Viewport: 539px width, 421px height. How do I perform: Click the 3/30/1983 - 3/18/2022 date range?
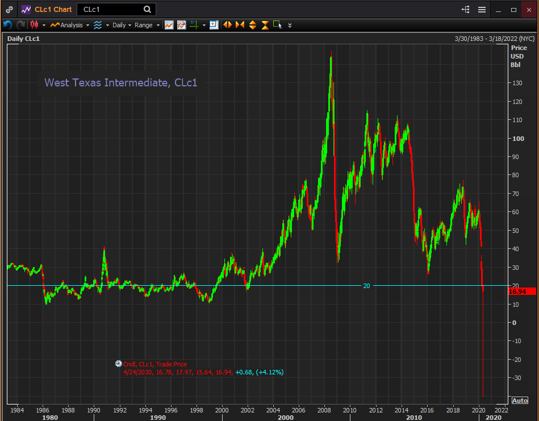[x=494, y=39]
